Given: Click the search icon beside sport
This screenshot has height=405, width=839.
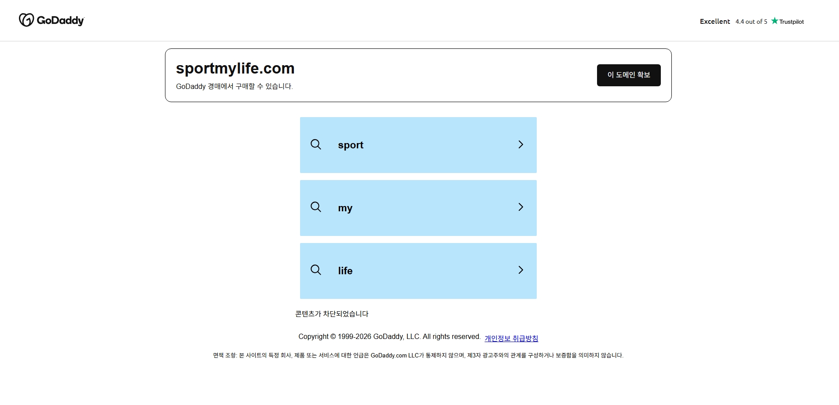Looking at the screenshot, I should point(316,144).
